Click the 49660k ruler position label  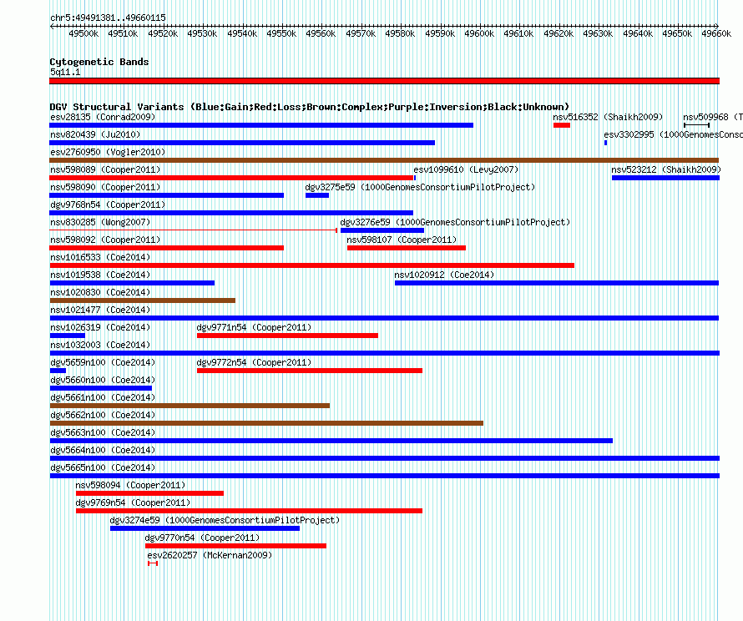716,33
